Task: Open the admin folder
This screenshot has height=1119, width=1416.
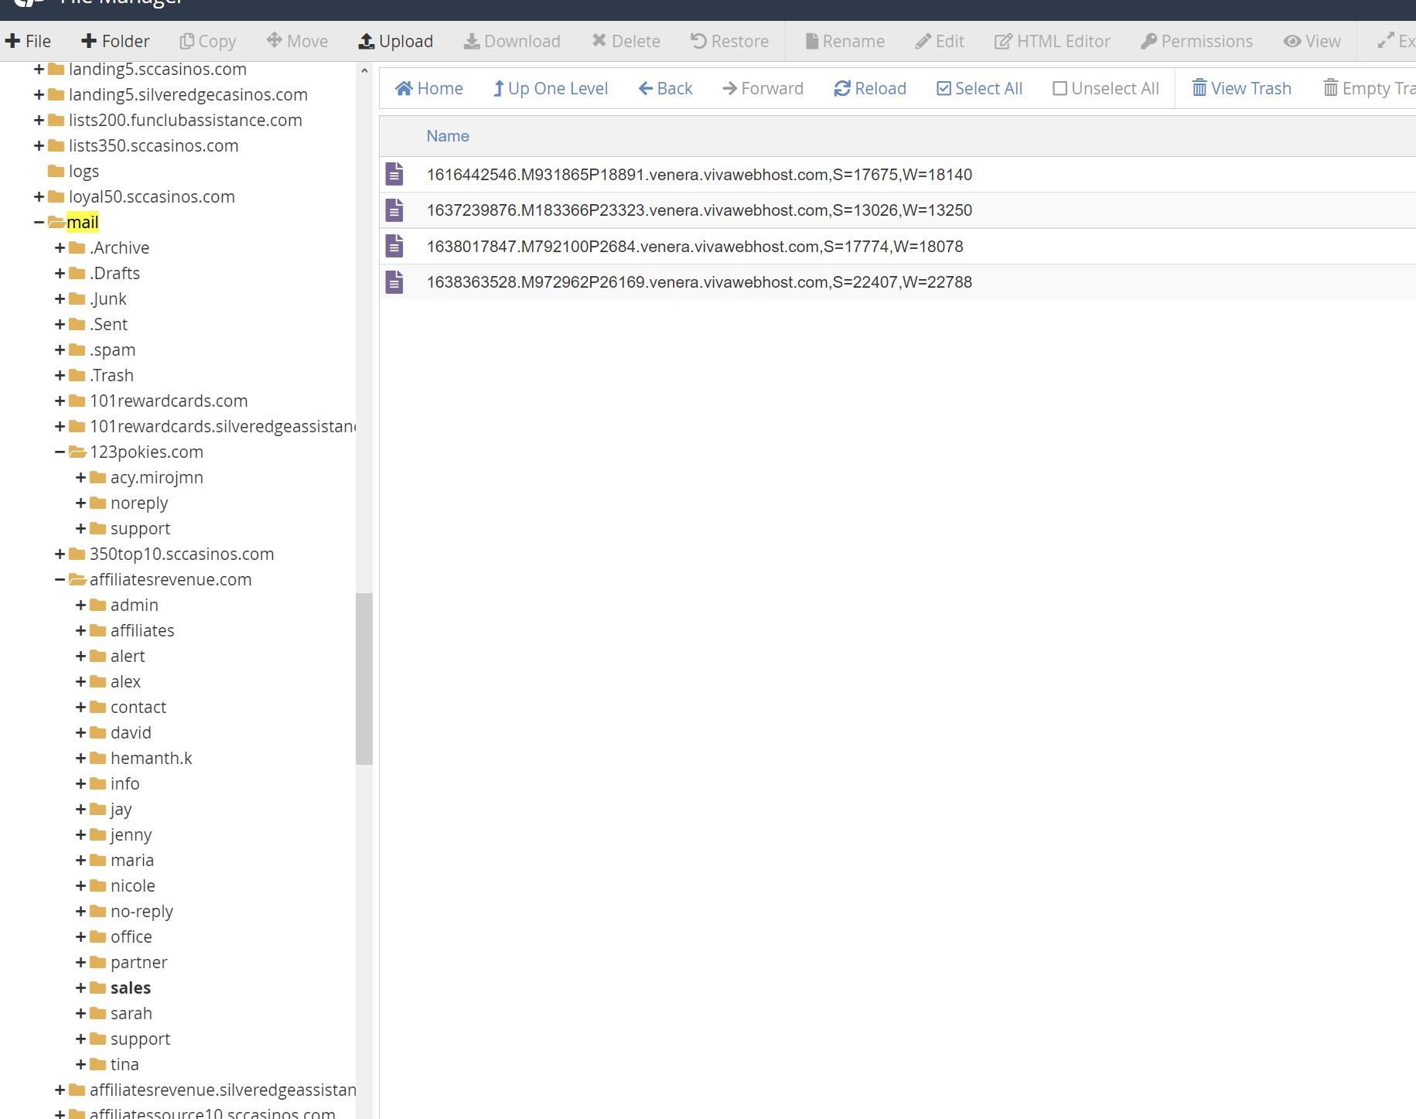Action: click(135, 605)
